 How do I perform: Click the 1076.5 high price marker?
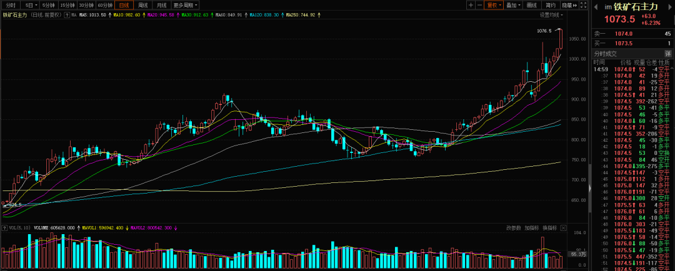[x=544, y=31]
